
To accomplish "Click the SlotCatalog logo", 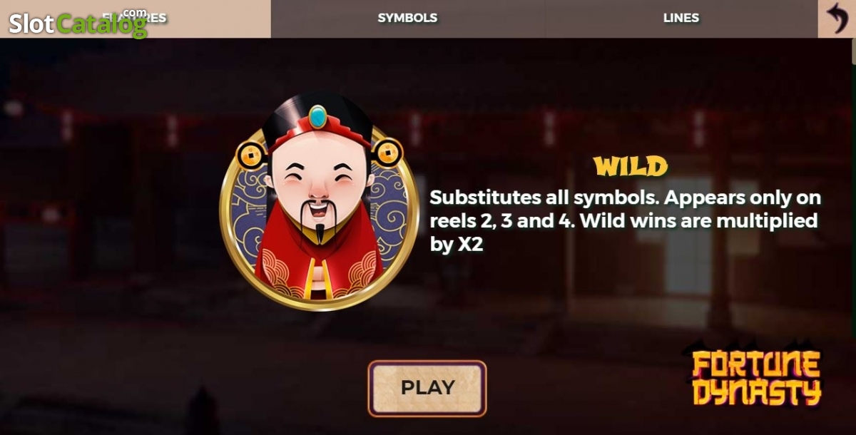I will [x=78, y=24].
